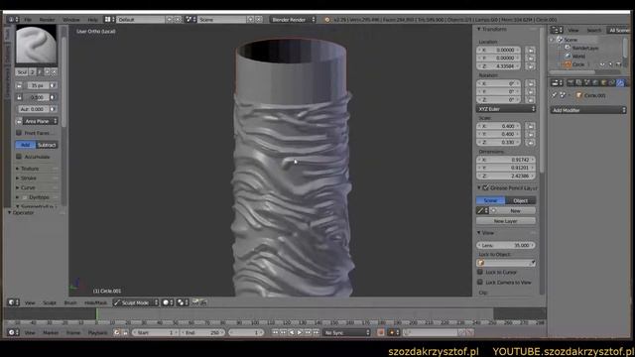Image resolution: width=635 pixels, height=357 pixels.
Task: Select the World properties tab icon
Action: (x=595, y=82)
